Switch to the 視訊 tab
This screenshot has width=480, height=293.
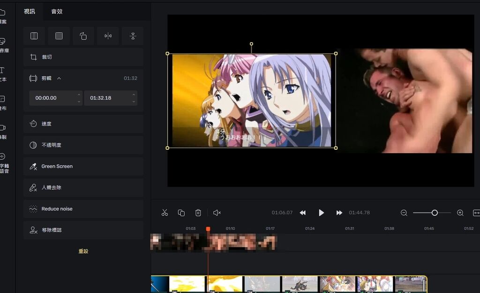click(30, 12)
